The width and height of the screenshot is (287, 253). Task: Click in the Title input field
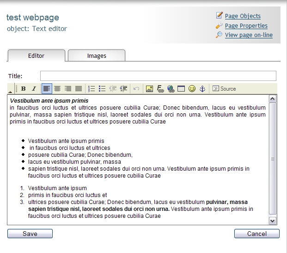point(158,76)
